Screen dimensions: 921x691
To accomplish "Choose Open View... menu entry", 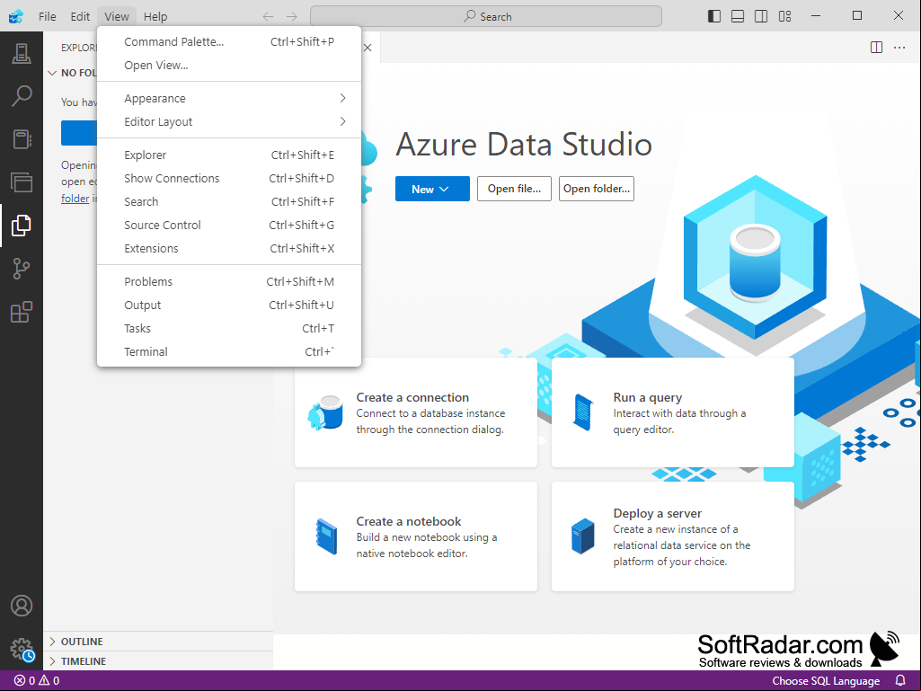I will [229, 66].
